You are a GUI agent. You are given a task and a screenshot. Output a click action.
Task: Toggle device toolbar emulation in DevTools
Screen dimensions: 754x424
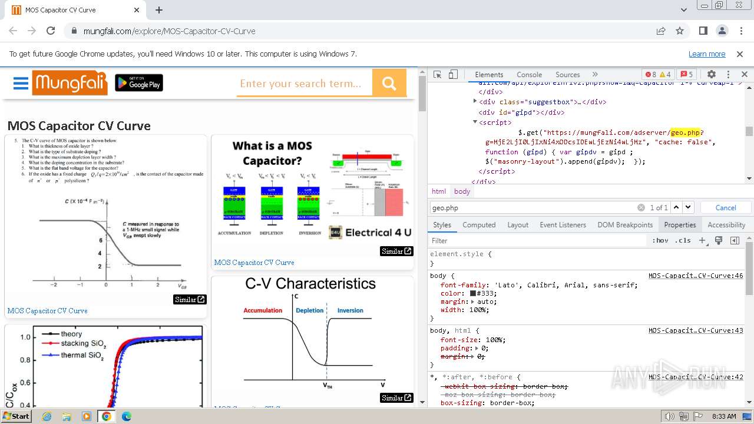(x=453, y=74)
